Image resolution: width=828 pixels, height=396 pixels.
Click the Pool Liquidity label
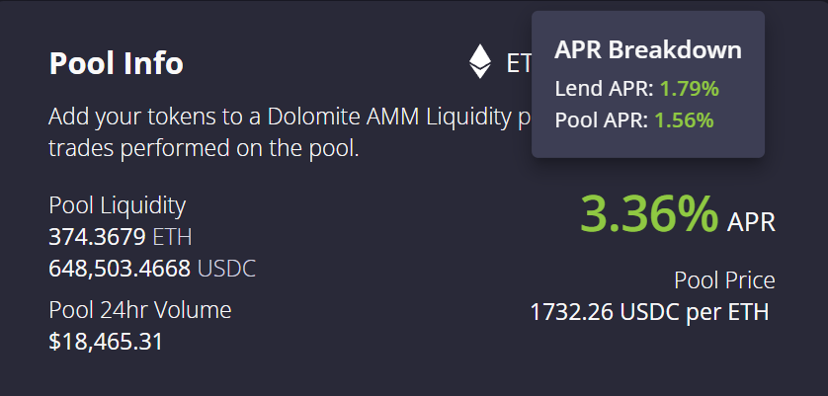tap(117, 205)
